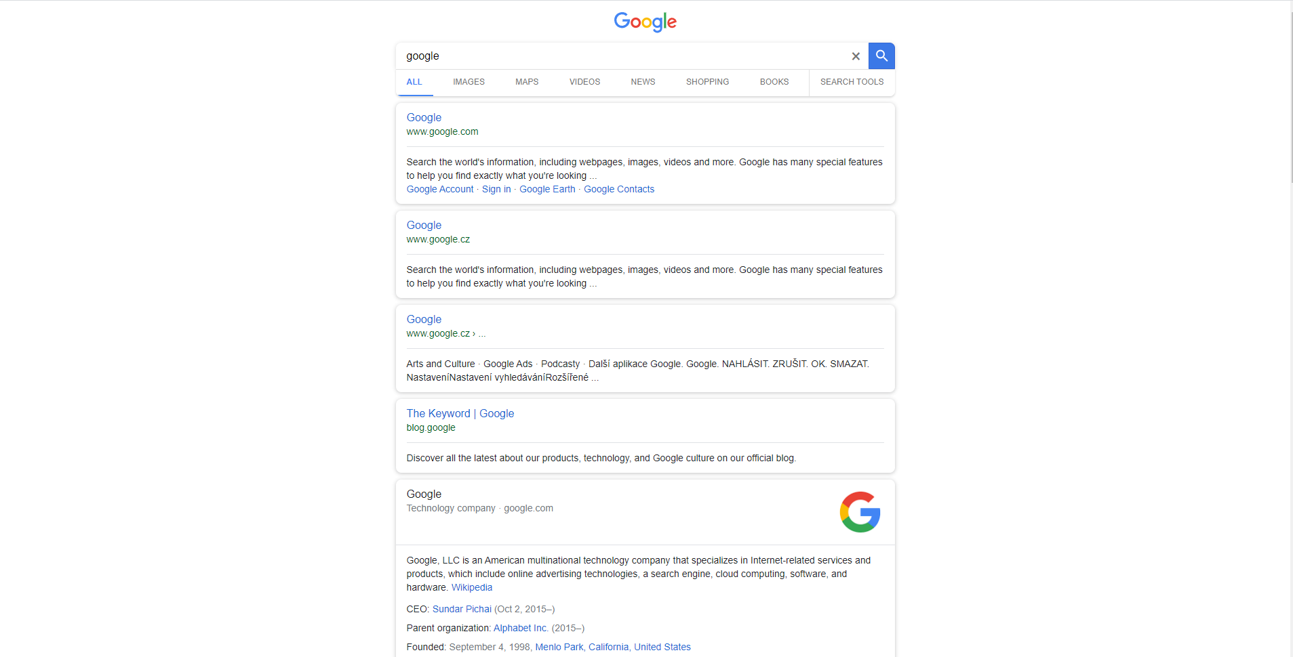Click the Google logo at top
This screenshot has width=1293, height=657.
tap(645, 22)
